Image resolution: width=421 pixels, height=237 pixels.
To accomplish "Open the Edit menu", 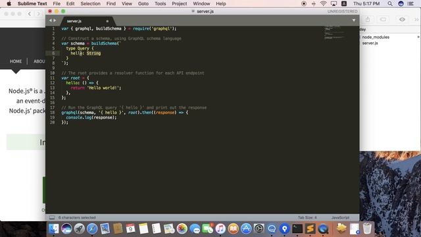I will 70,3.
